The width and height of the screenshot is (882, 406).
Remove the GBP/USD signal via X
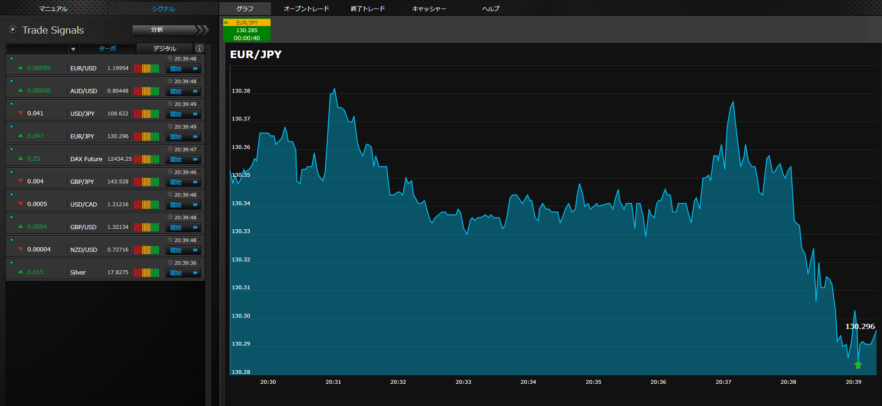tap(200, 217)
